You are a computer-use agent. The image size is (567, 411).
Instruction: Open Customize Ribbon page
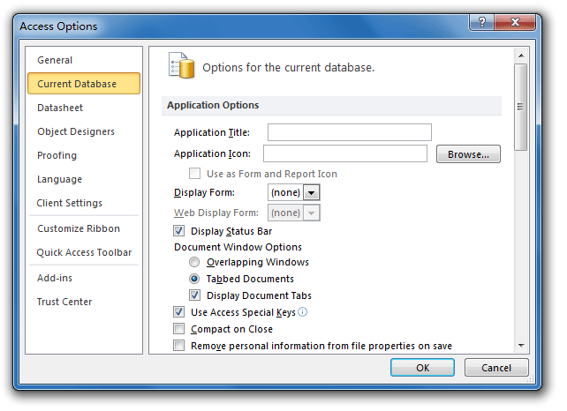(84, 228)
